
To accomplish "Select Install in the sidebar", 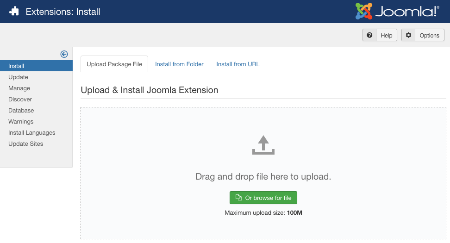I will coord(36,66).
